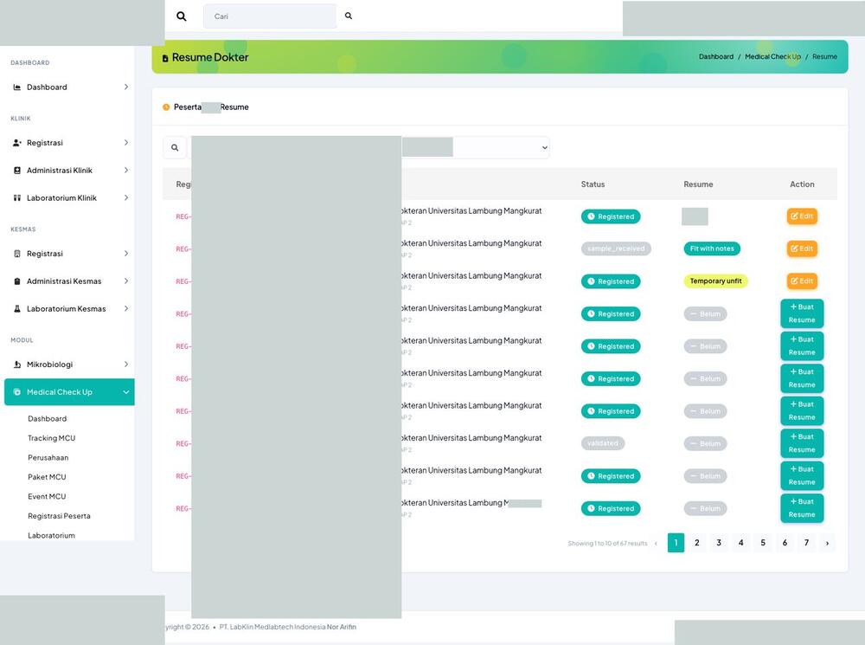Click the last row's Buat Resume button

[802, 508]
